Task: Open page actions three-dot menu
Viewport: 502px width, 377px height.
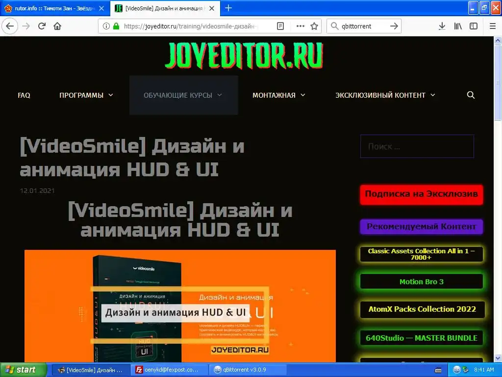Action: click(x=301, y=26)
